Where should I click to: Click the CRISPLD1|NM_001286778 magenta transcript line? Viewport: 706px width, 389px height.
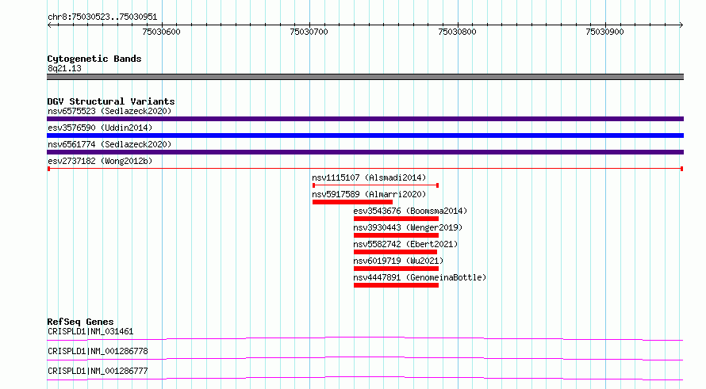(x=365, y=358)
